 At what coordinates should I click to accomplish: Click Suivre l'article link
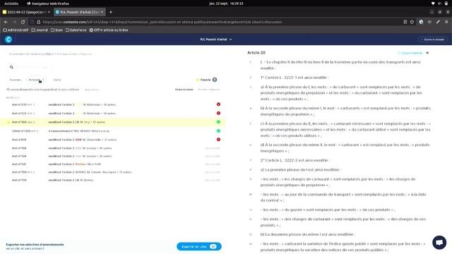(410, 53)
